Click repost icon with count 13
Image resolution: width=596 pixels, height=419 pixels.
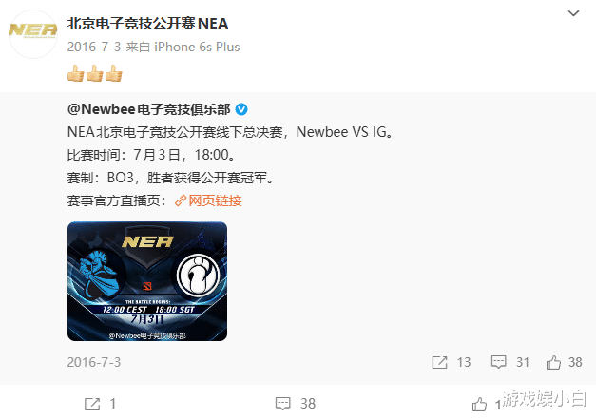440,362
